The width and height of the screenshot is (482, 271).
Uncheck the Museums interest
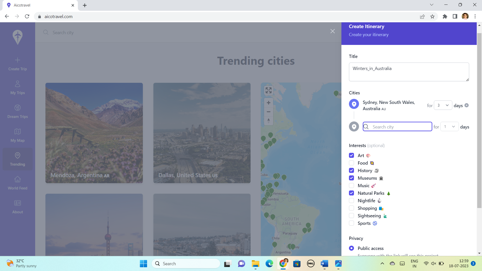click(351, 178)
